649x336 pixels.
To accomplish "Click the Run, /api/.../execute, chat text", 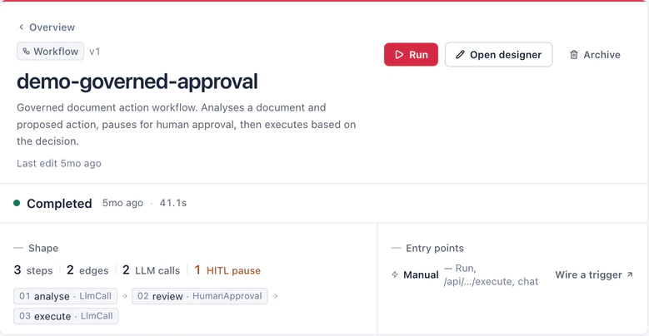I will [x=491, y=274].
